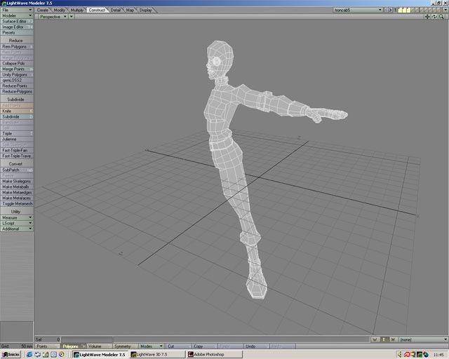Open the Perspective view type dropdown
The height and width of the screenshot is (359, 449).
(x=53, y=17)
